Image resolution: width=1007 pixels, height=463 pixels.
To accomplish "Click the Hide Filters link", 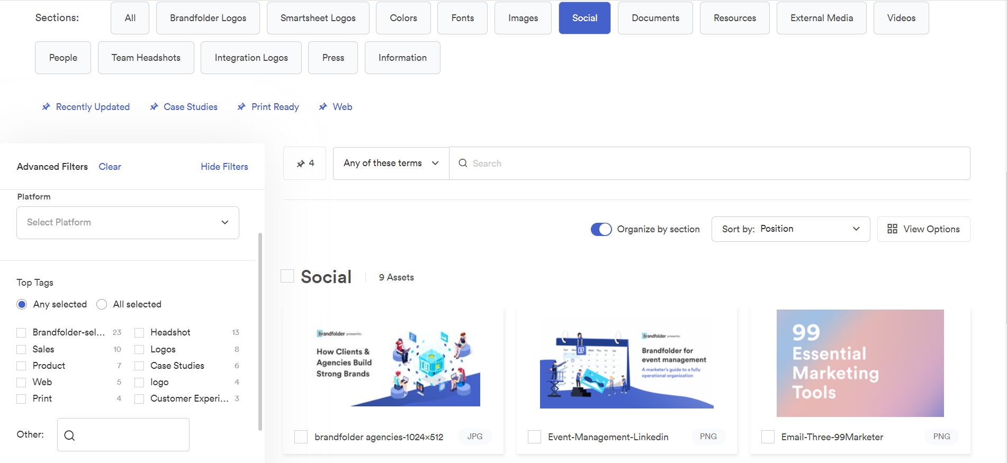I will 224,167.
